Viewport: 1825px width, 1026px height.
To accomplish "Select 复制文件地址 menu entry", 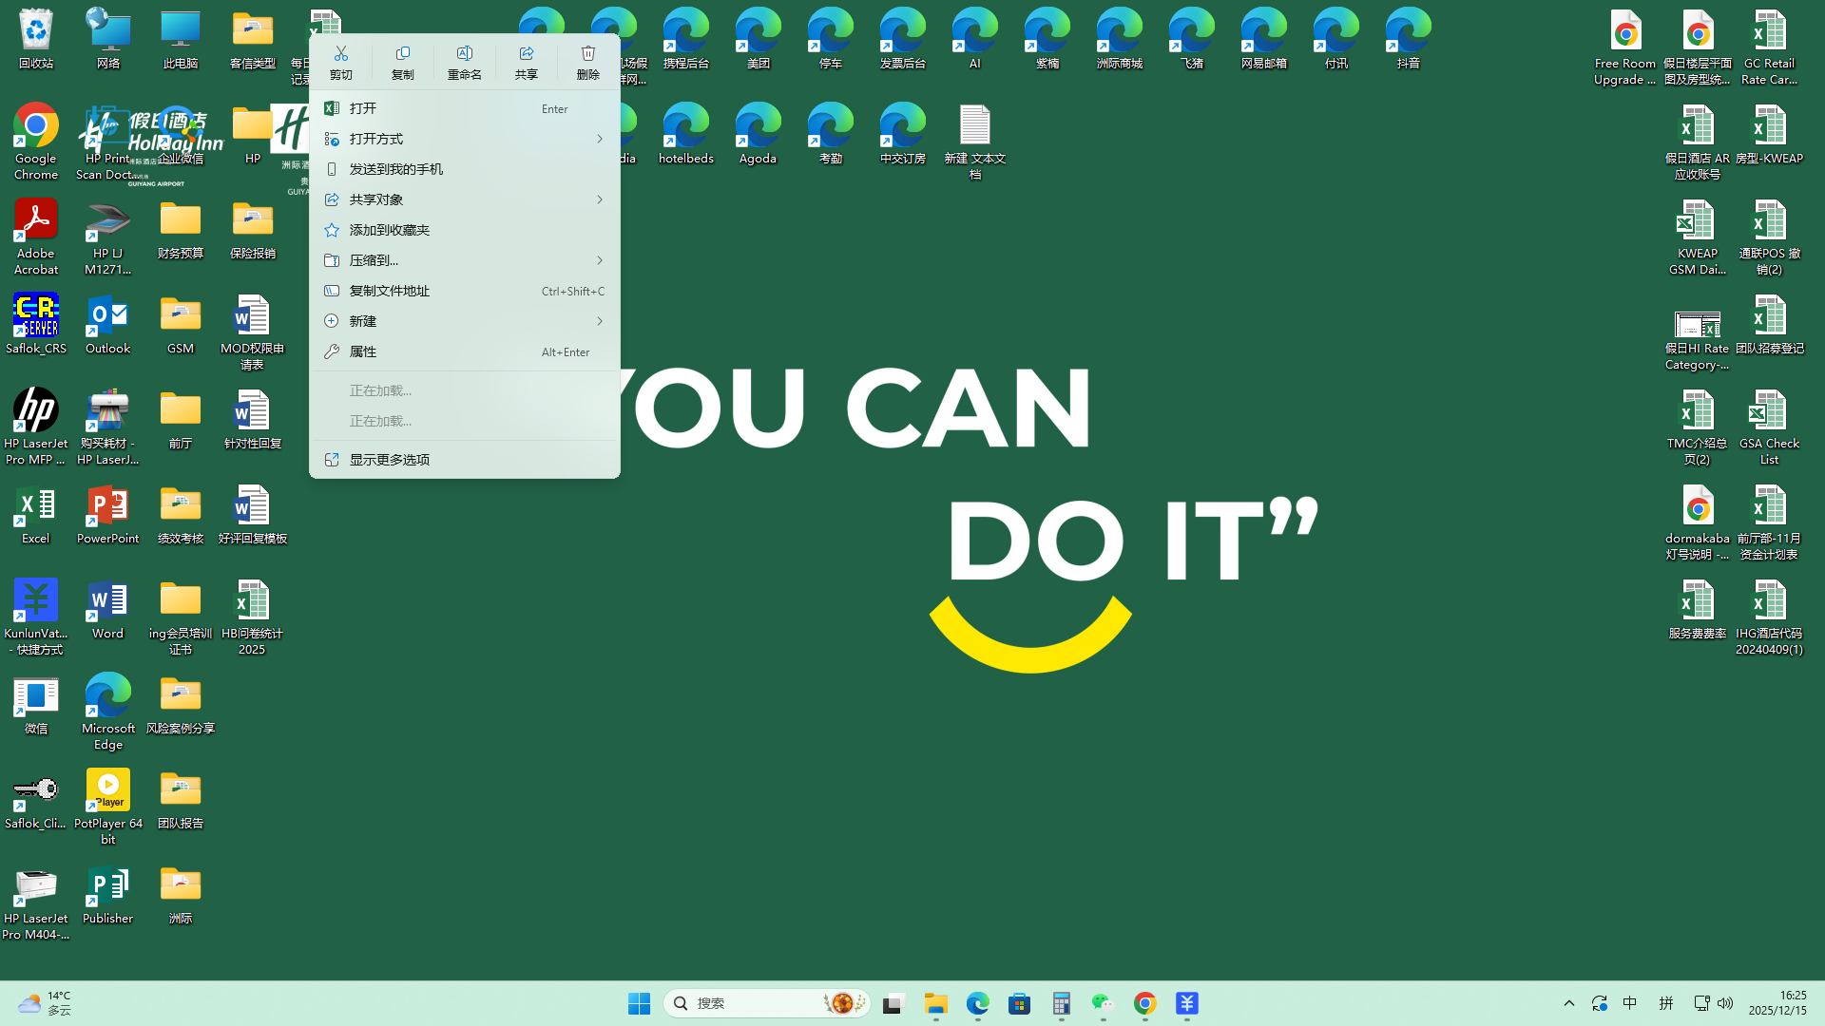I will 390,291.
